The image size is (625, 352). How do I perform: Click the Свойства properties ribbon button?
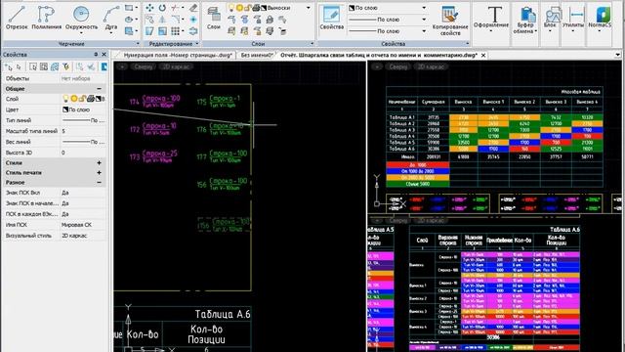coord(332,18)
